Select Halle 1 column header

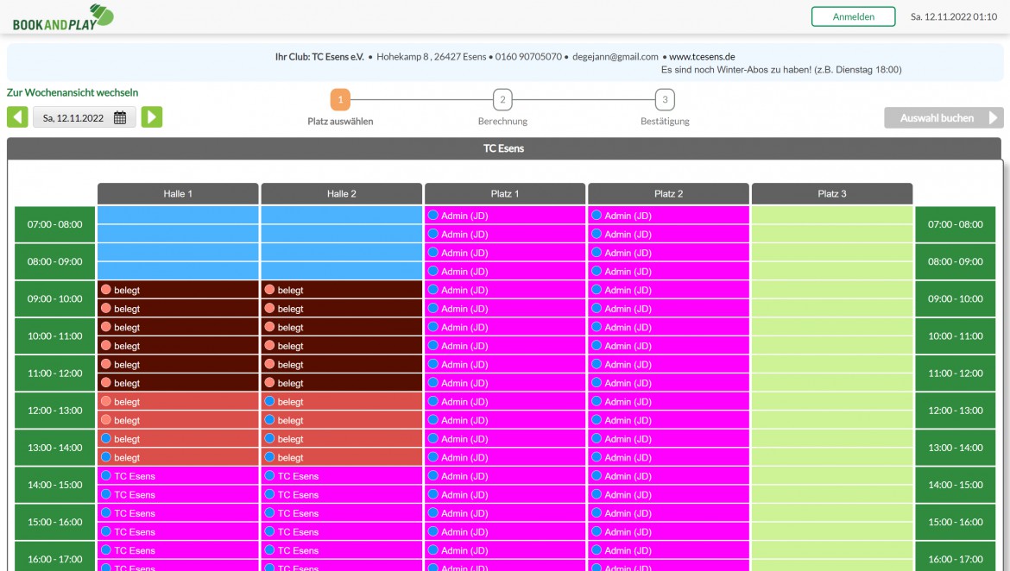(x=178, y=194)
